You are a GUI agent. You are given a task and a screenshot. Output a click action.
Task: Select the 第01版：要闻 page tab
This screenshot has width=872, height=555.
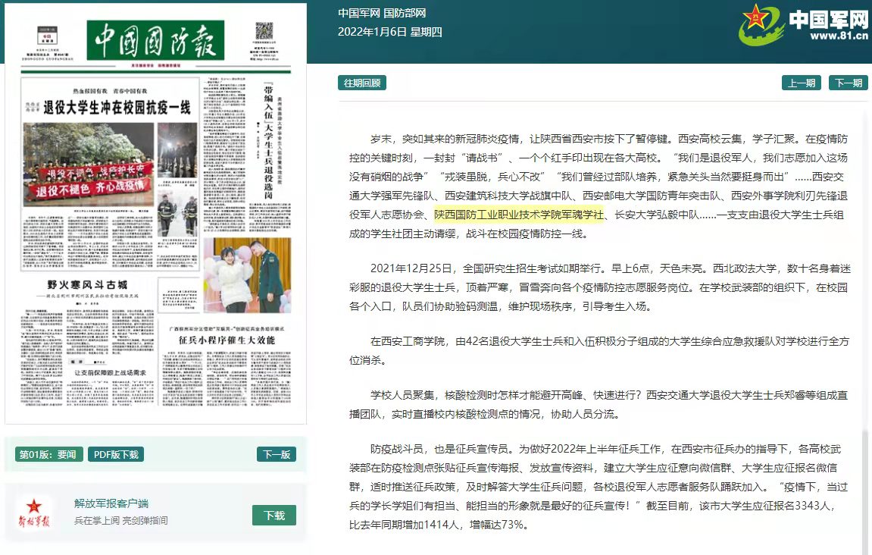click(x=48, y=454)
